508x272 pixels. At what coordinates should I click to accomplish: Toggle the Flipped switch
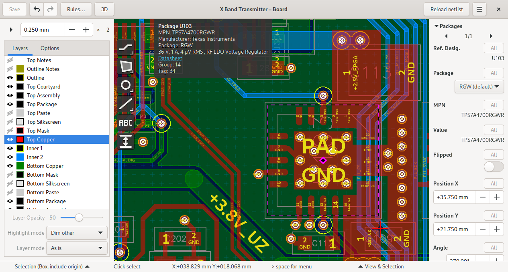tap(494, 167)
